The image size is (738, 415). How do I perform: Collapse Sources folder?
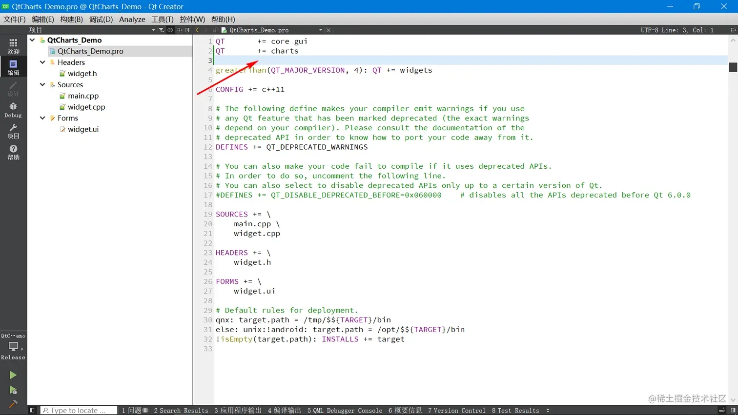[x=42, y=84]
